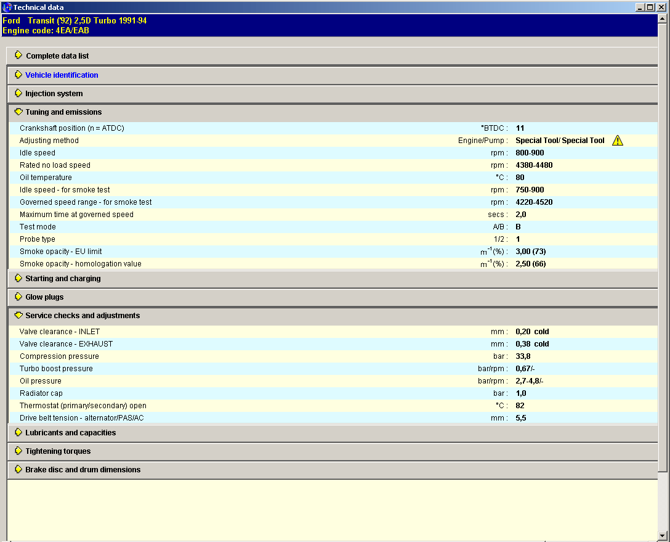
Task: Open the Complete data list header
Action: pos(57,56)
